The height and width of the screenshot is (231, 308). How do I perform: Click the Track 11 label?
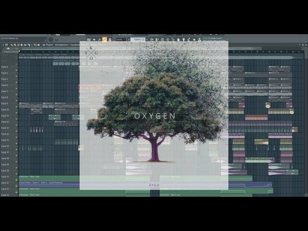point(5,115)
